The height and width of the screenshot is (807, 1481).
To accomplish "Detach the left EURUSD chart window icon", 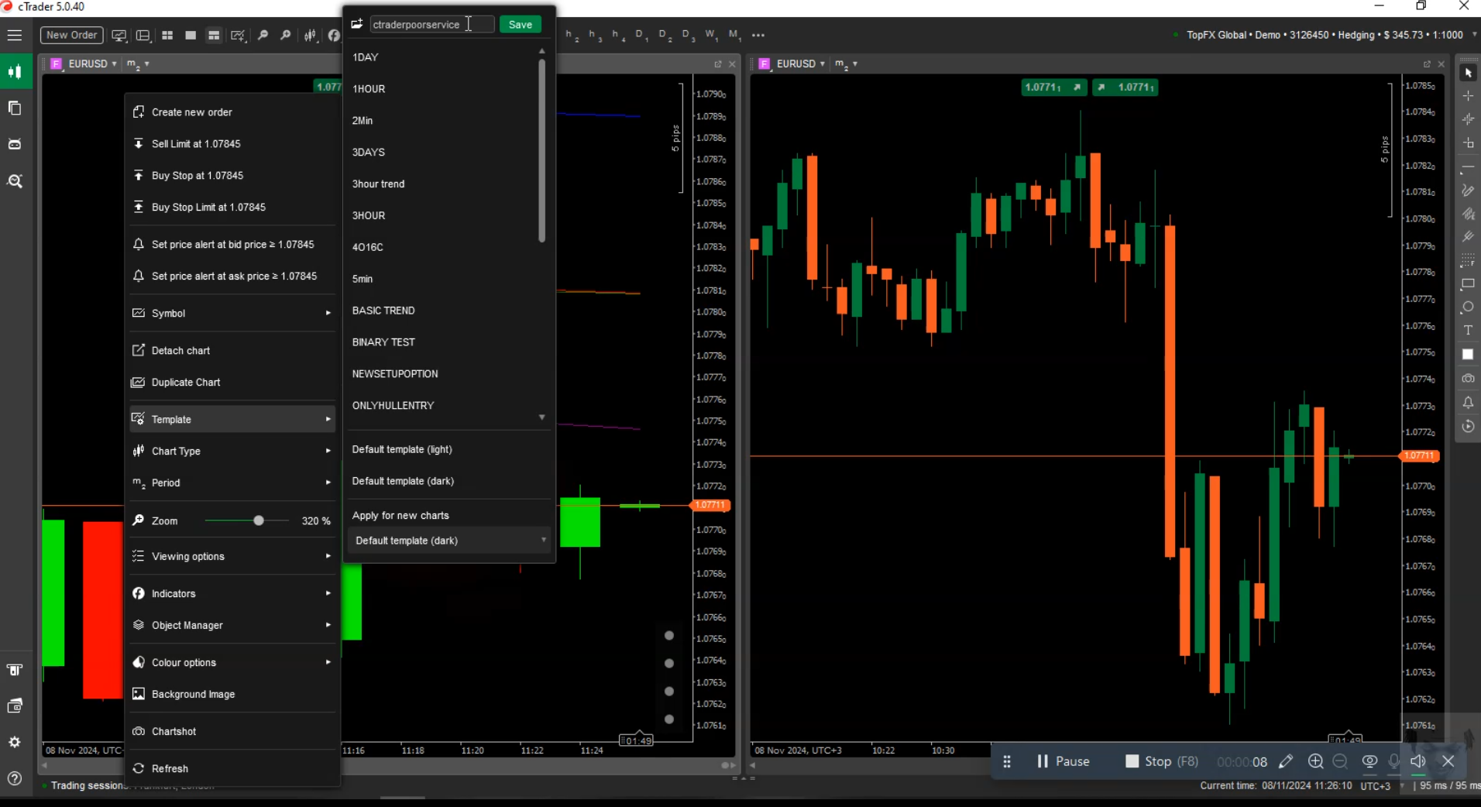I will (718, 64).
